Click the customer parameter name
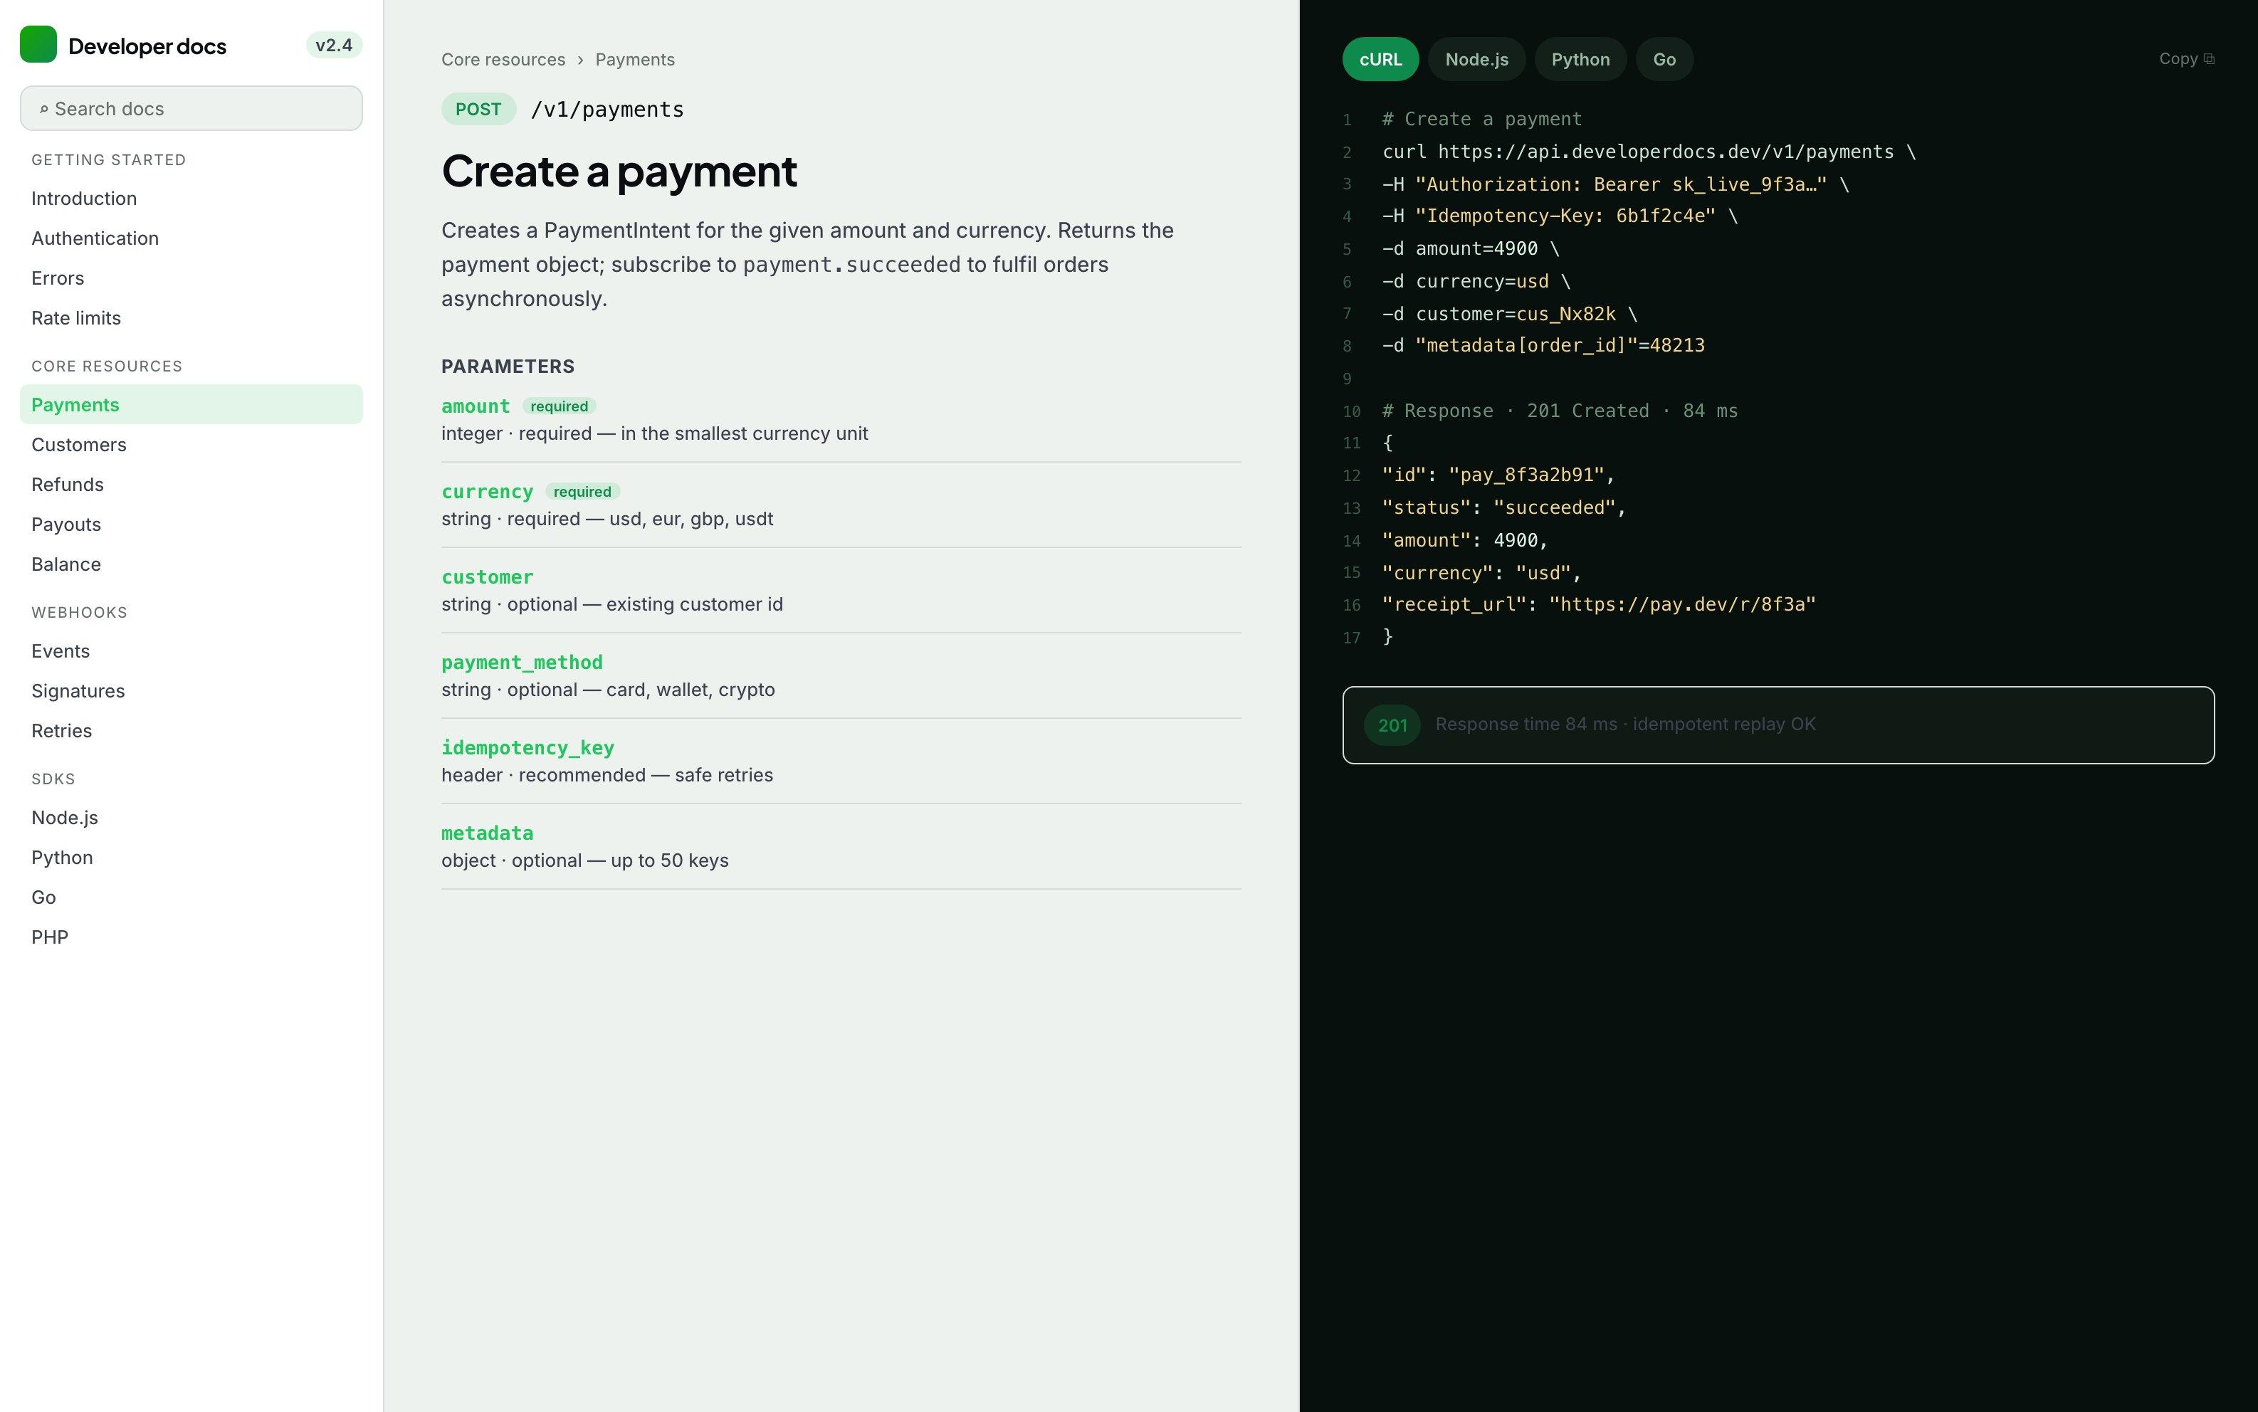 coord(488,577)
